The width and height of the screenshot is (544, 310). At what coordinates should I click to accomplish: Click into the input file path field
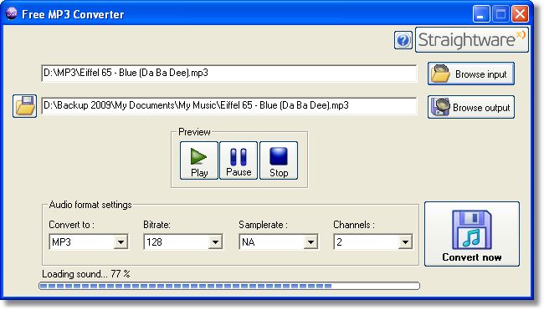tap(229, 73)
